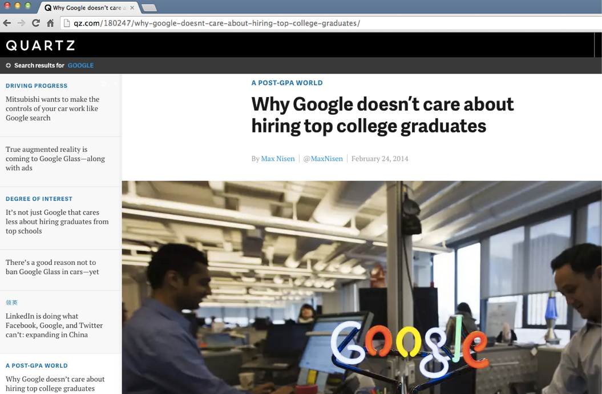Open author Max Nisen's profile link
This screenshot has width=602, height=394.
tap(278, 159)
